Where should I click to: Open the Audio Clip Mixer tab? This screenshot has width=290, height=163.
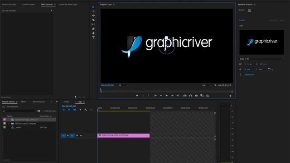[68, 5]
